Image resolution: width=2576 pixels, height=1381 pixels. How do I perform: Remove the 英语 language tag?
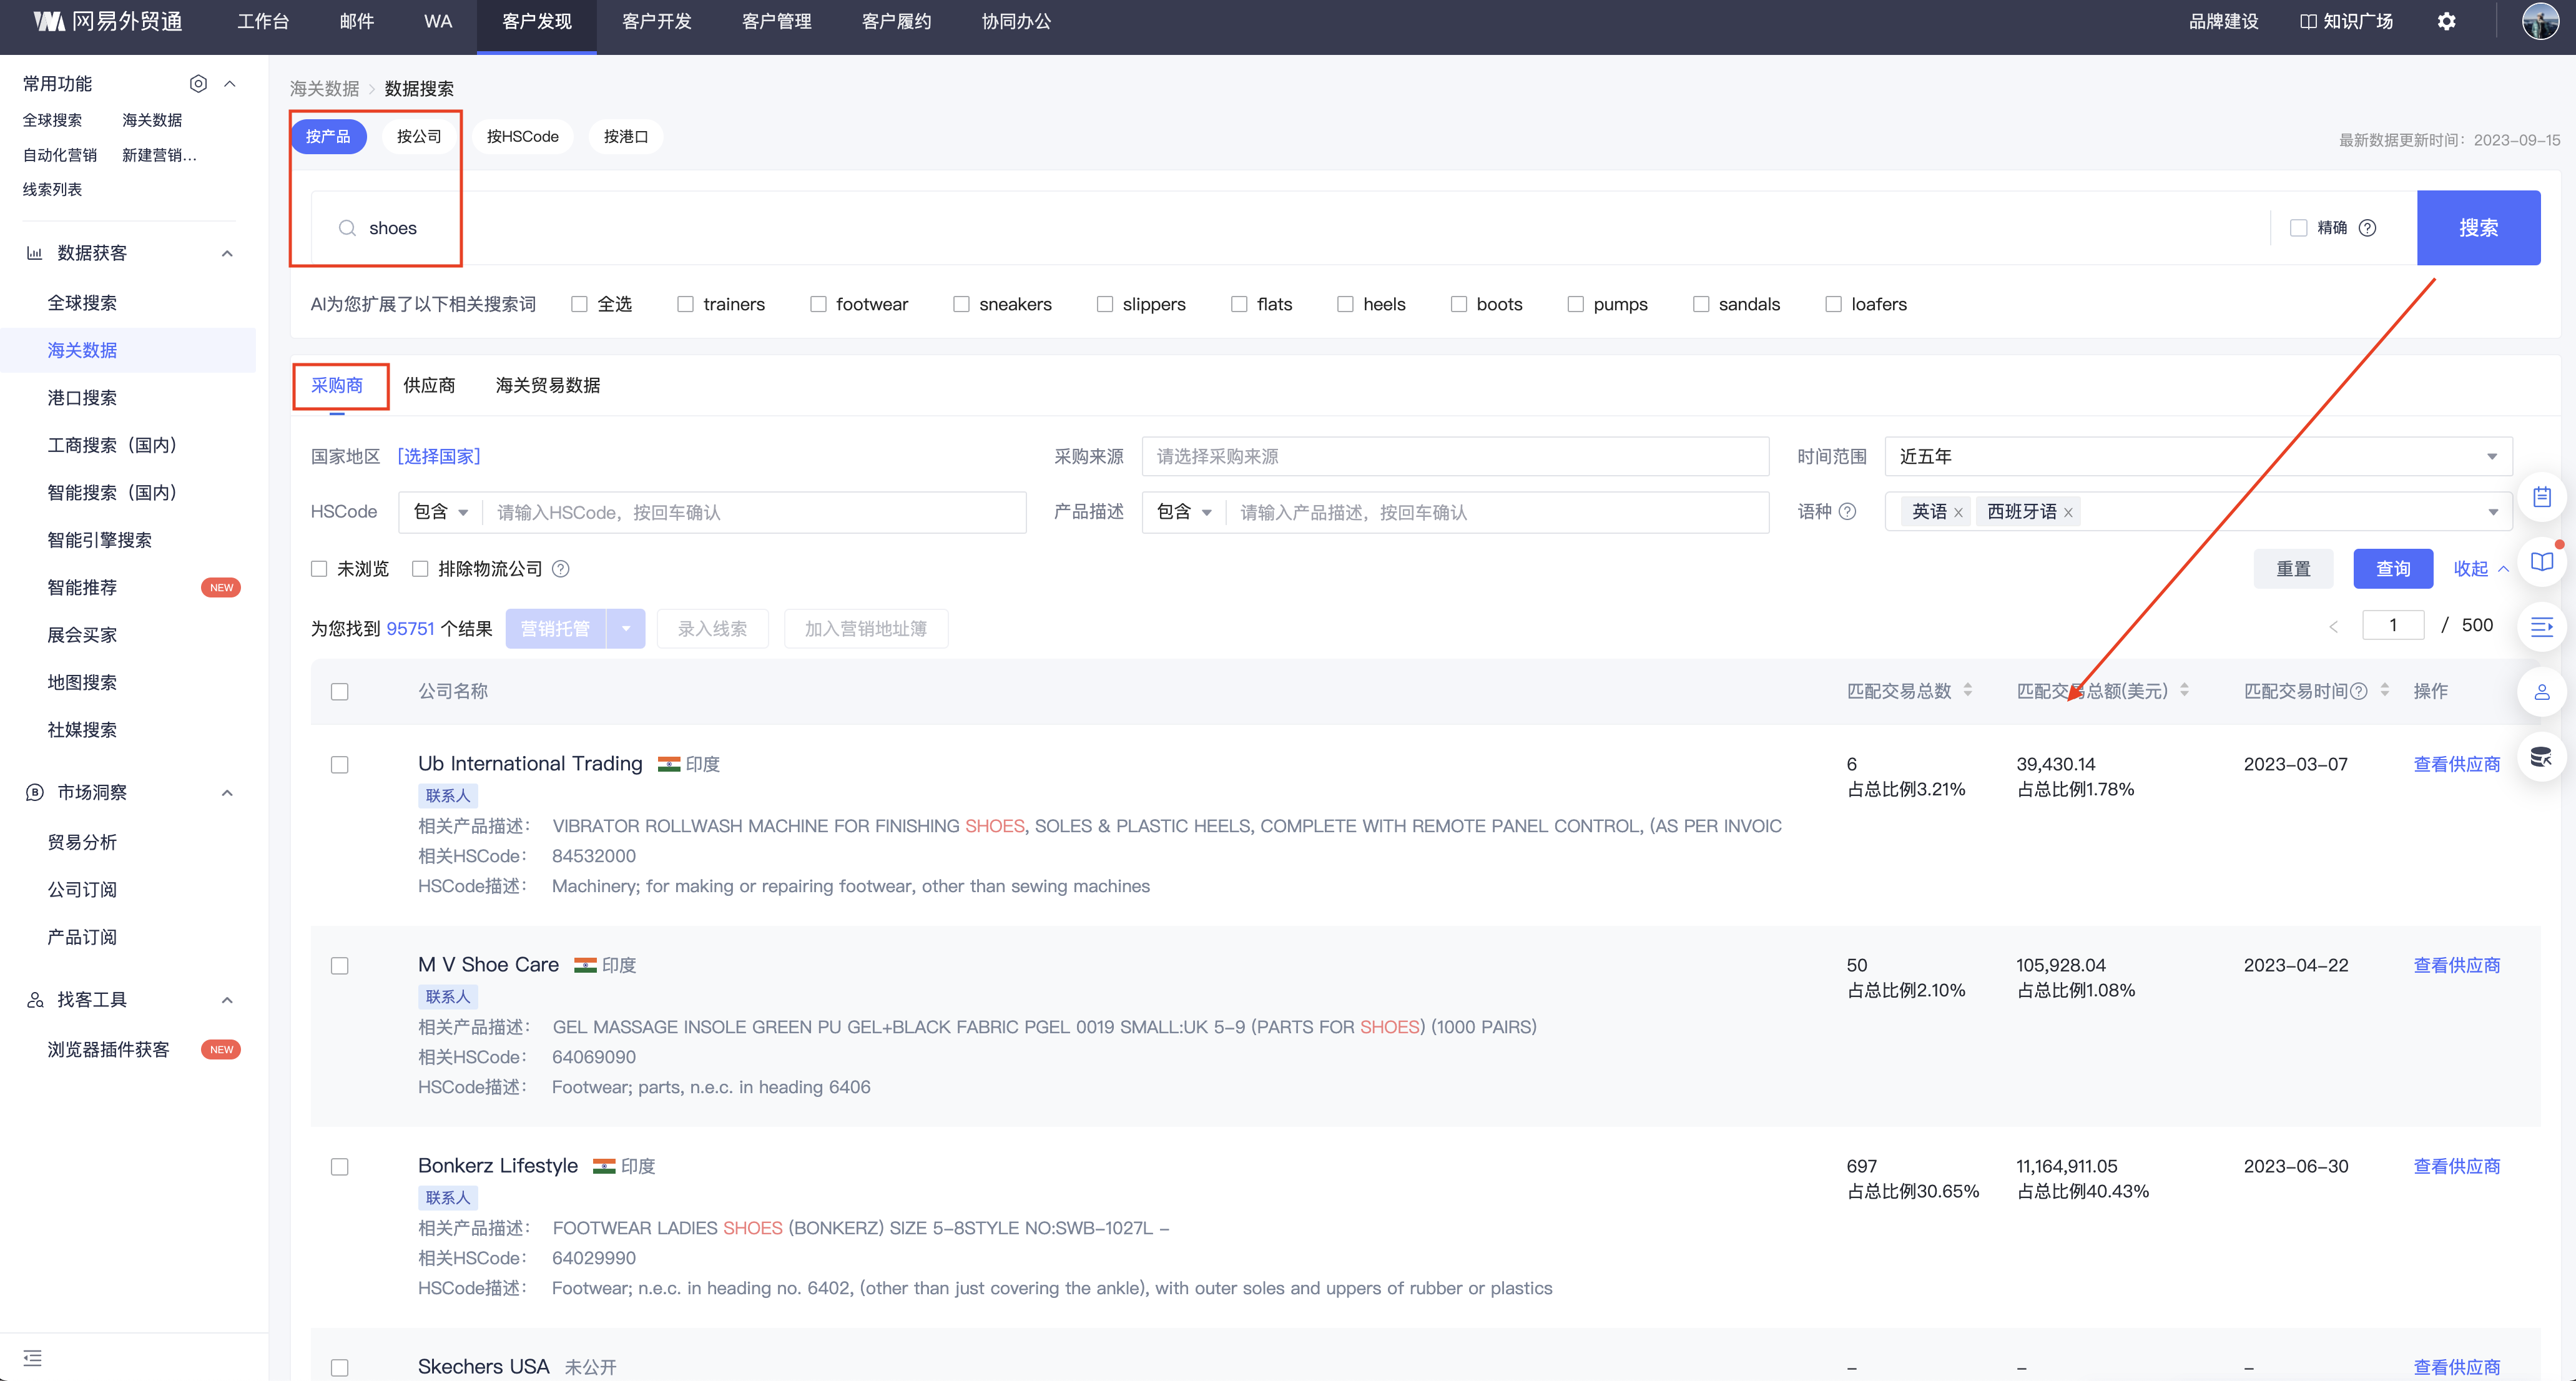[x=1958, y=512]
